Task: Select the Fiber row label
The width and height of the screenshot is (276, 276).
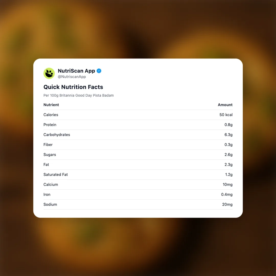Action: 48,145
